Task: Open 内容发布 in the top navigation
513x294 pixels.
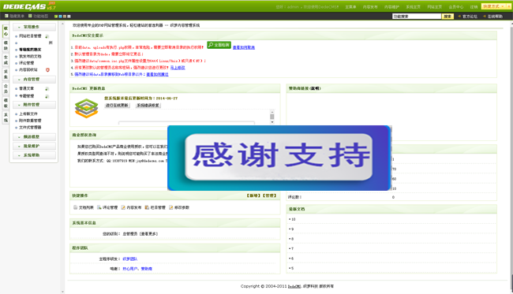Action: click(370, 7)
